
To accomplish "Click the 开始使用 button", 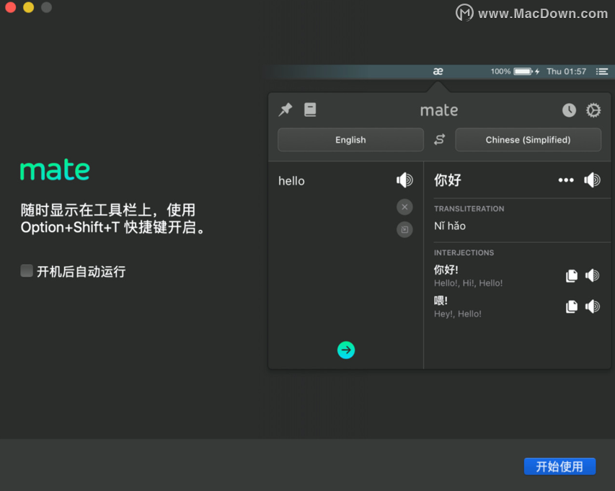I will pyautogui.click(x=559, y=466).
